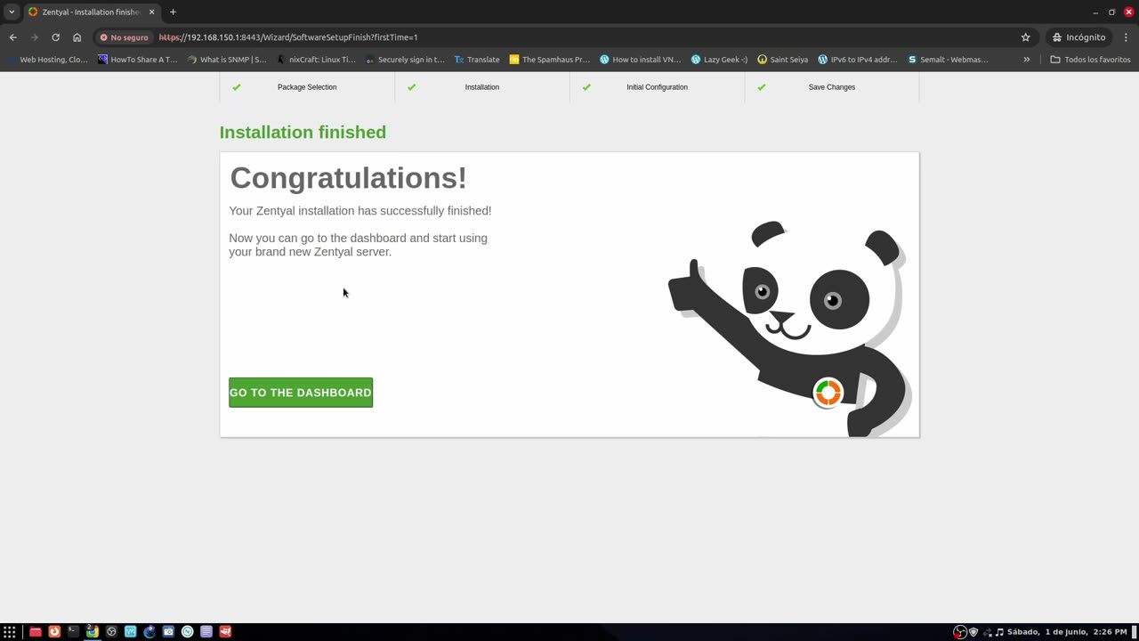
Task: Open the Chrome three-dot menu
Action: 1126,37
